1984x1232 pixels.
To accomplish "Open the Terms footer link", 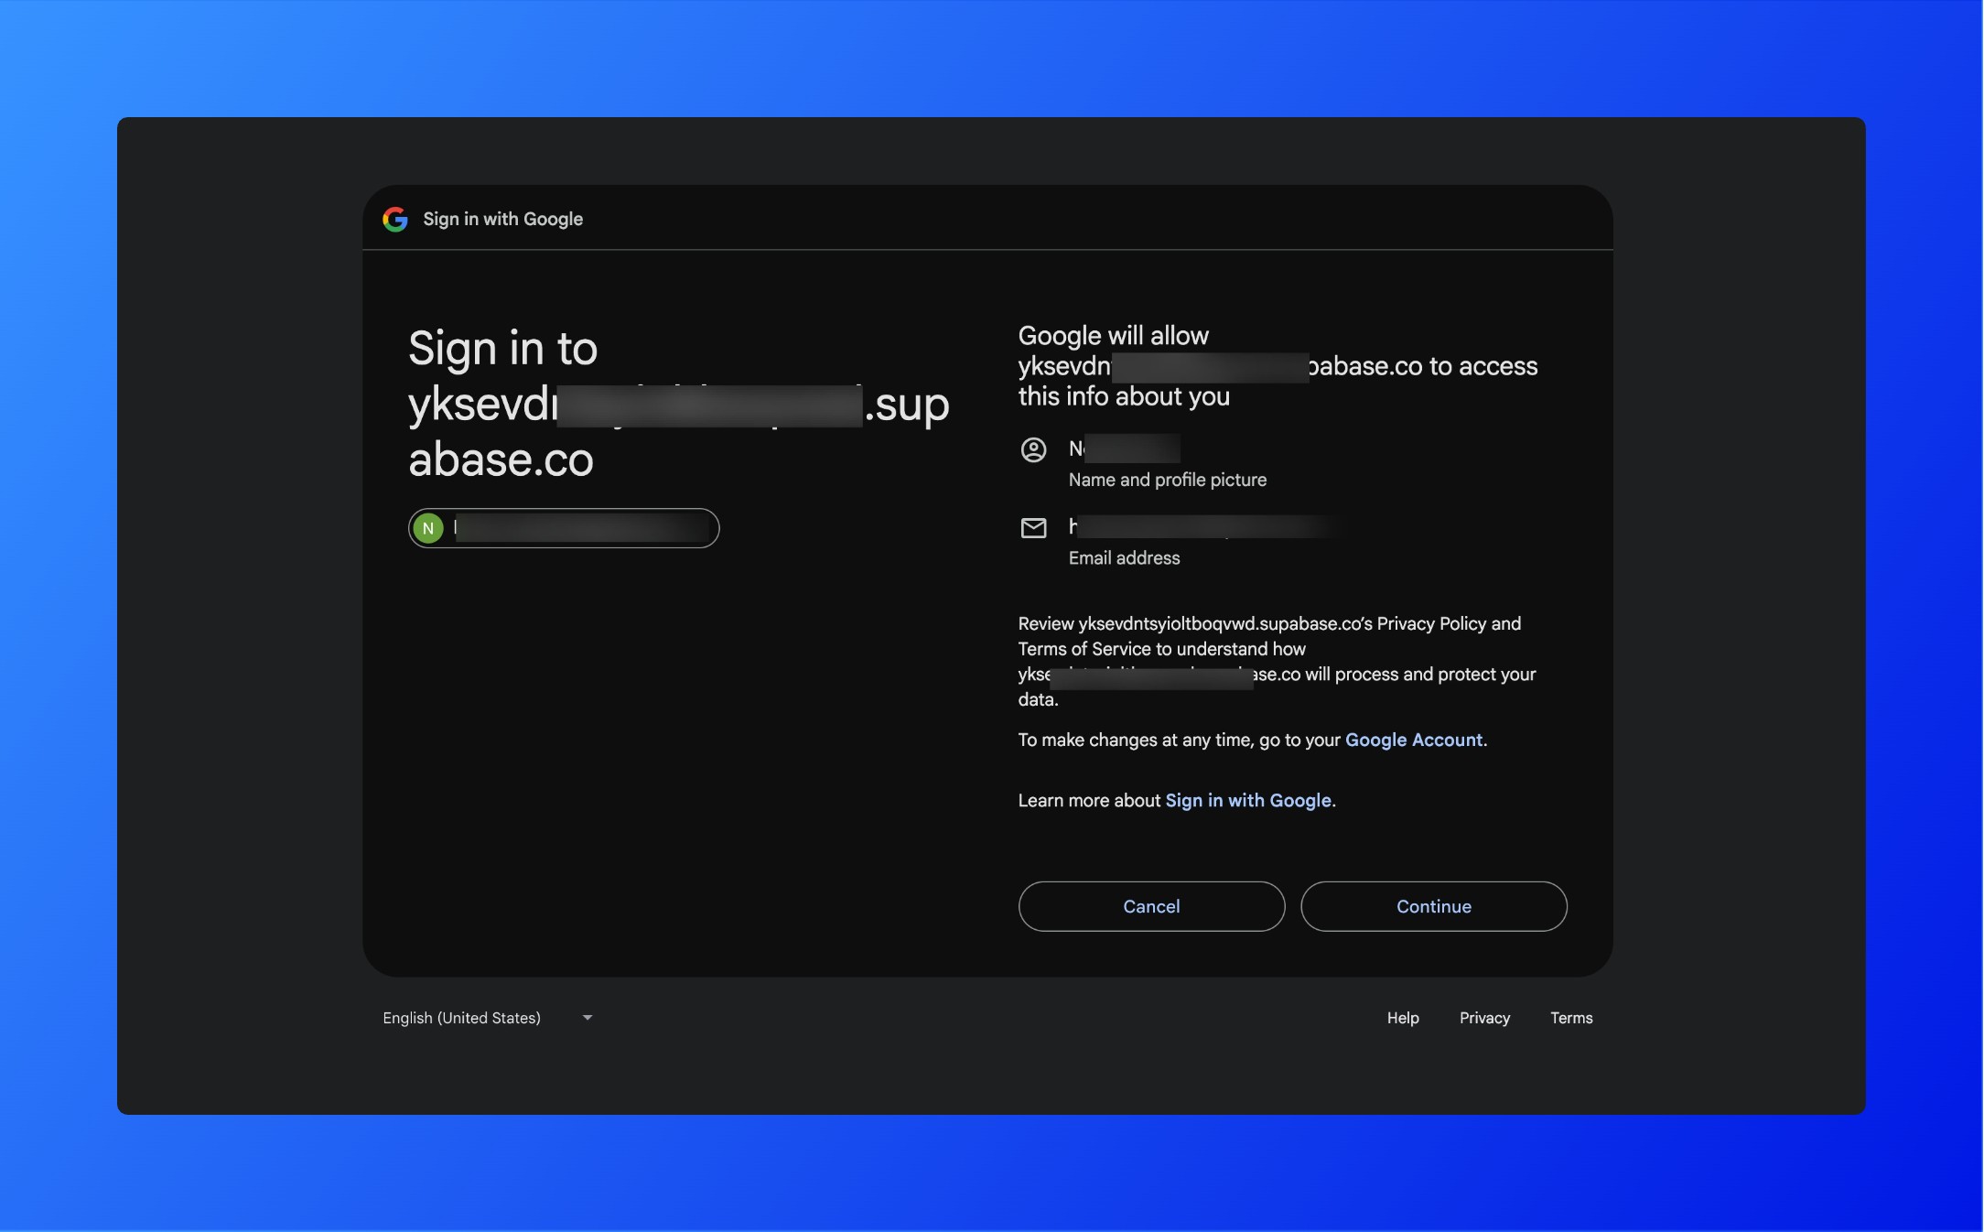I will (x=1571, y=1018).
